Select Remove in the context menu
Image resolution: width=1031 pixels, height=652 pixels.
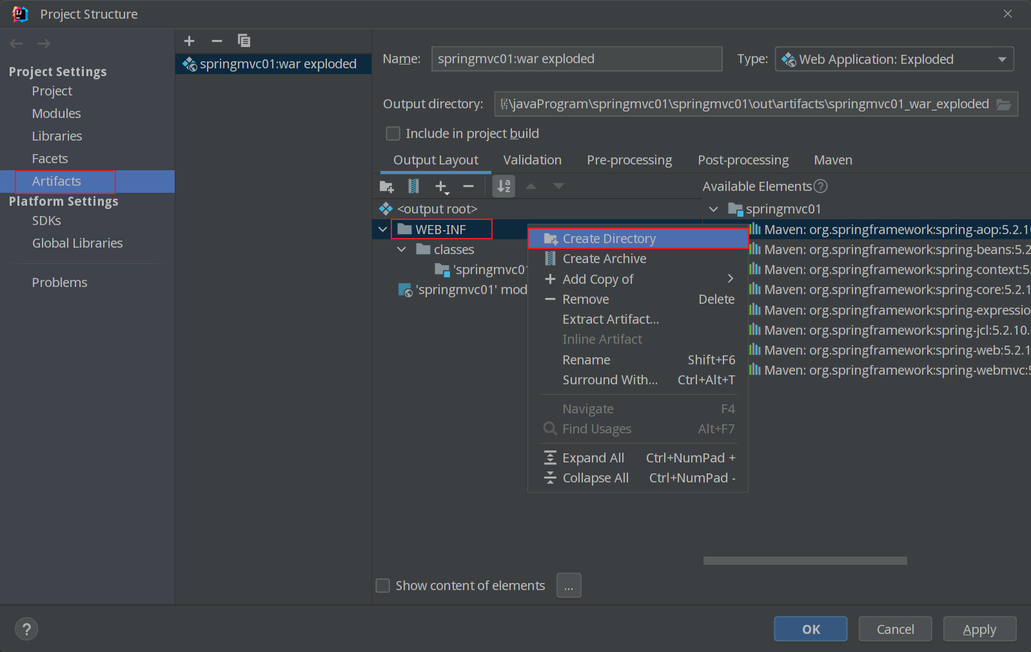pos(638,299)
